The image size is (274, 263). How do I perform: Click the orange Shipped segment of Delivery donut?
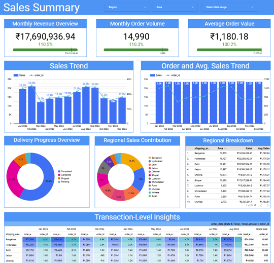pyautogui.click(x=20, y=159)
